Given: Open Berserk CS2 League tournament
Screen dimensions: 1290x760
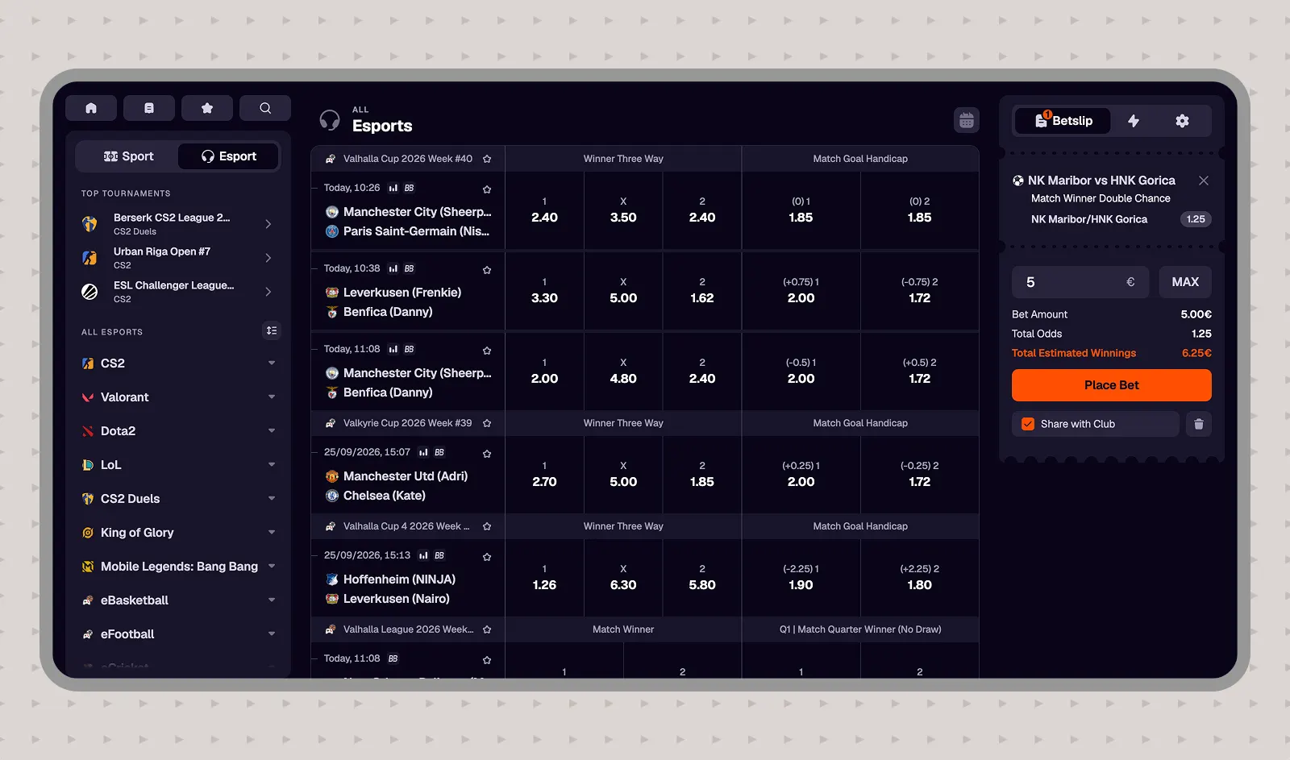Looking at the screenshot, I should coord(179,224).
